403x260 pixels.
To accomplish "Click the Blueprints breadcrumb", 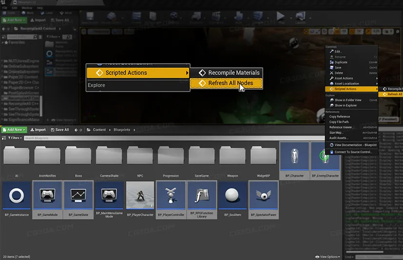I will coord(122,130).
